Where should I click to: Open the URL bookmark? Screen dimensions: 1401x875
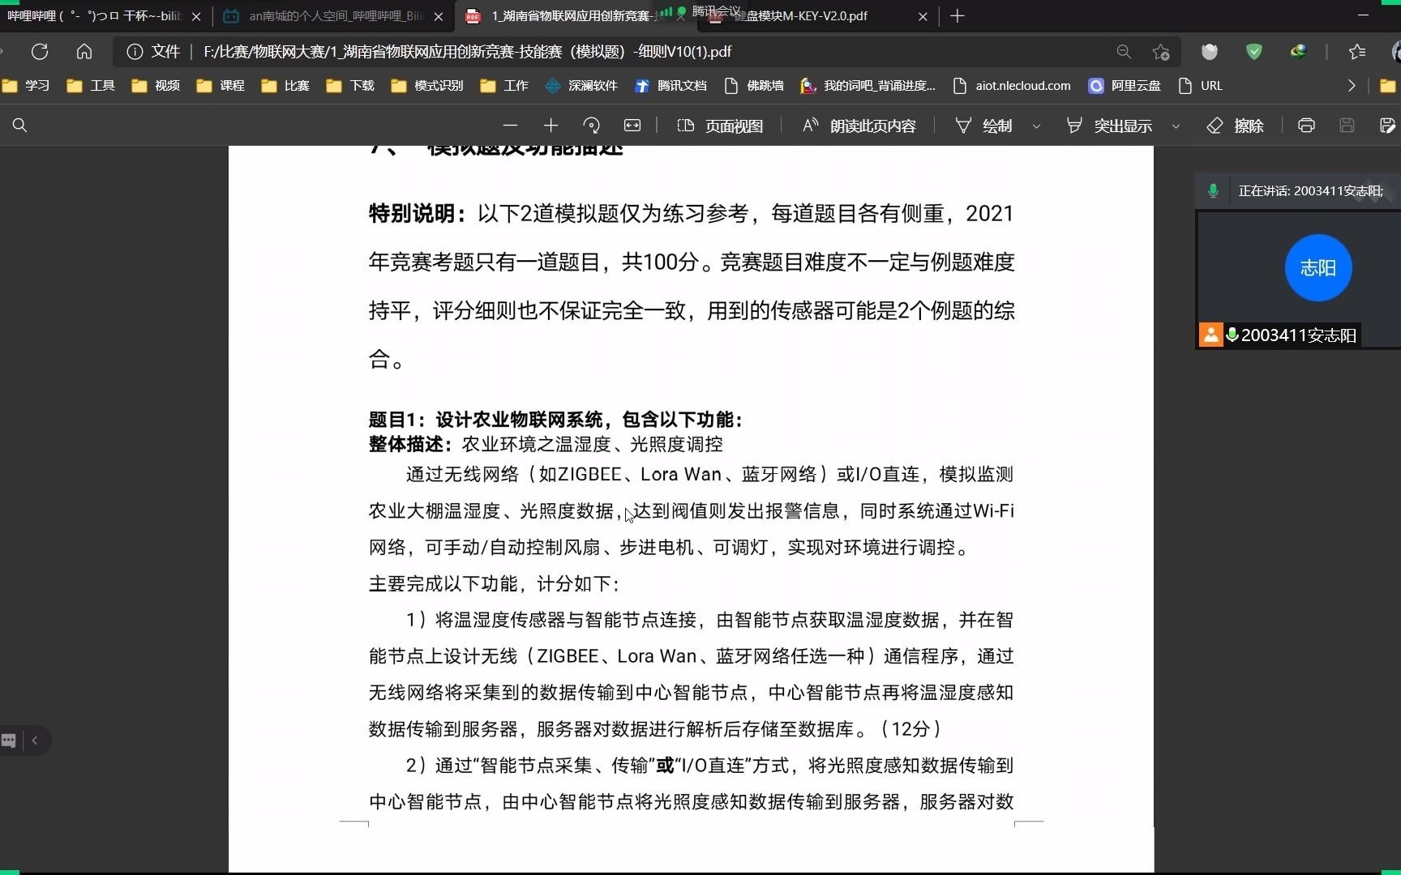pos(1200,86)
